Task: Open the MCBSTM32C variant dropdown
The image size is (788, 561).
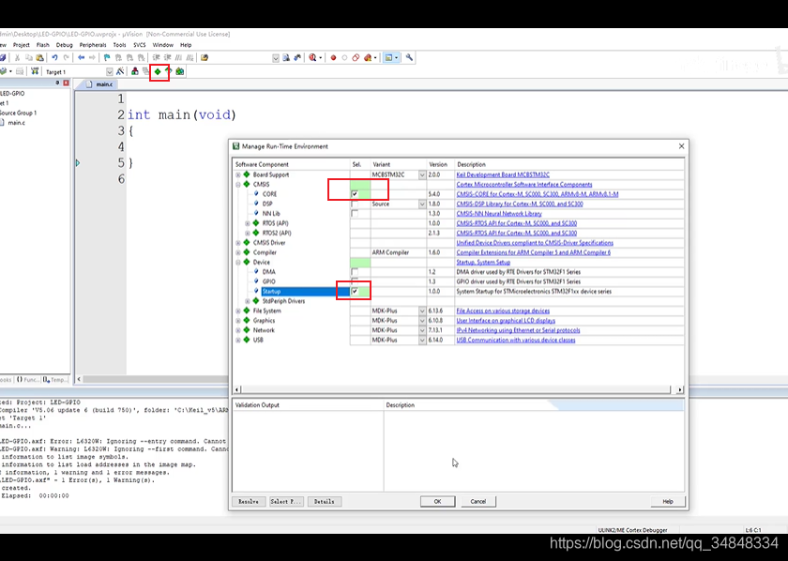Action: 422,174
